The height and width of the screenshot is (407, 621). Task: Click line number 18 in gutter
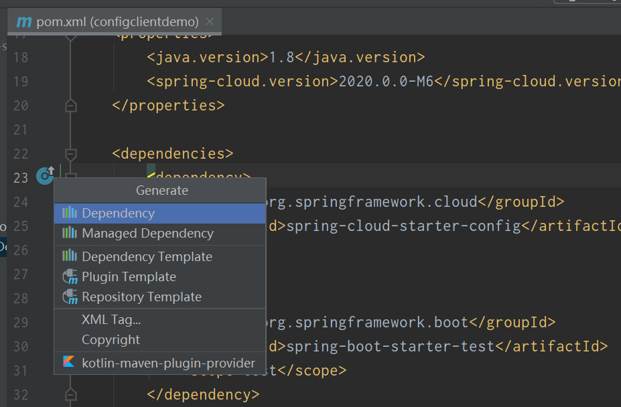(21, 58)
